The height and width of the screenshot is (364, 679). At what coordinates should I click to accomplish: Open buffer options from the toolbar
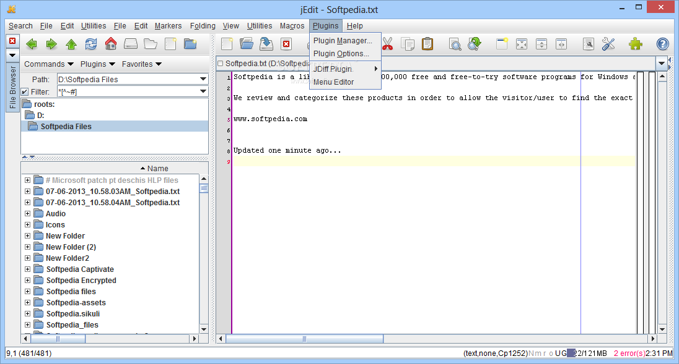[588, 44]
